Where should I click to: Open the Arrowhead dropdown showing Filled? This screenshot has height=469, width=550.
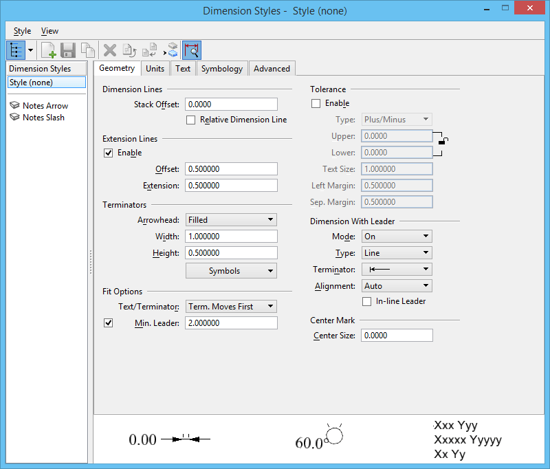pos(230,219)
